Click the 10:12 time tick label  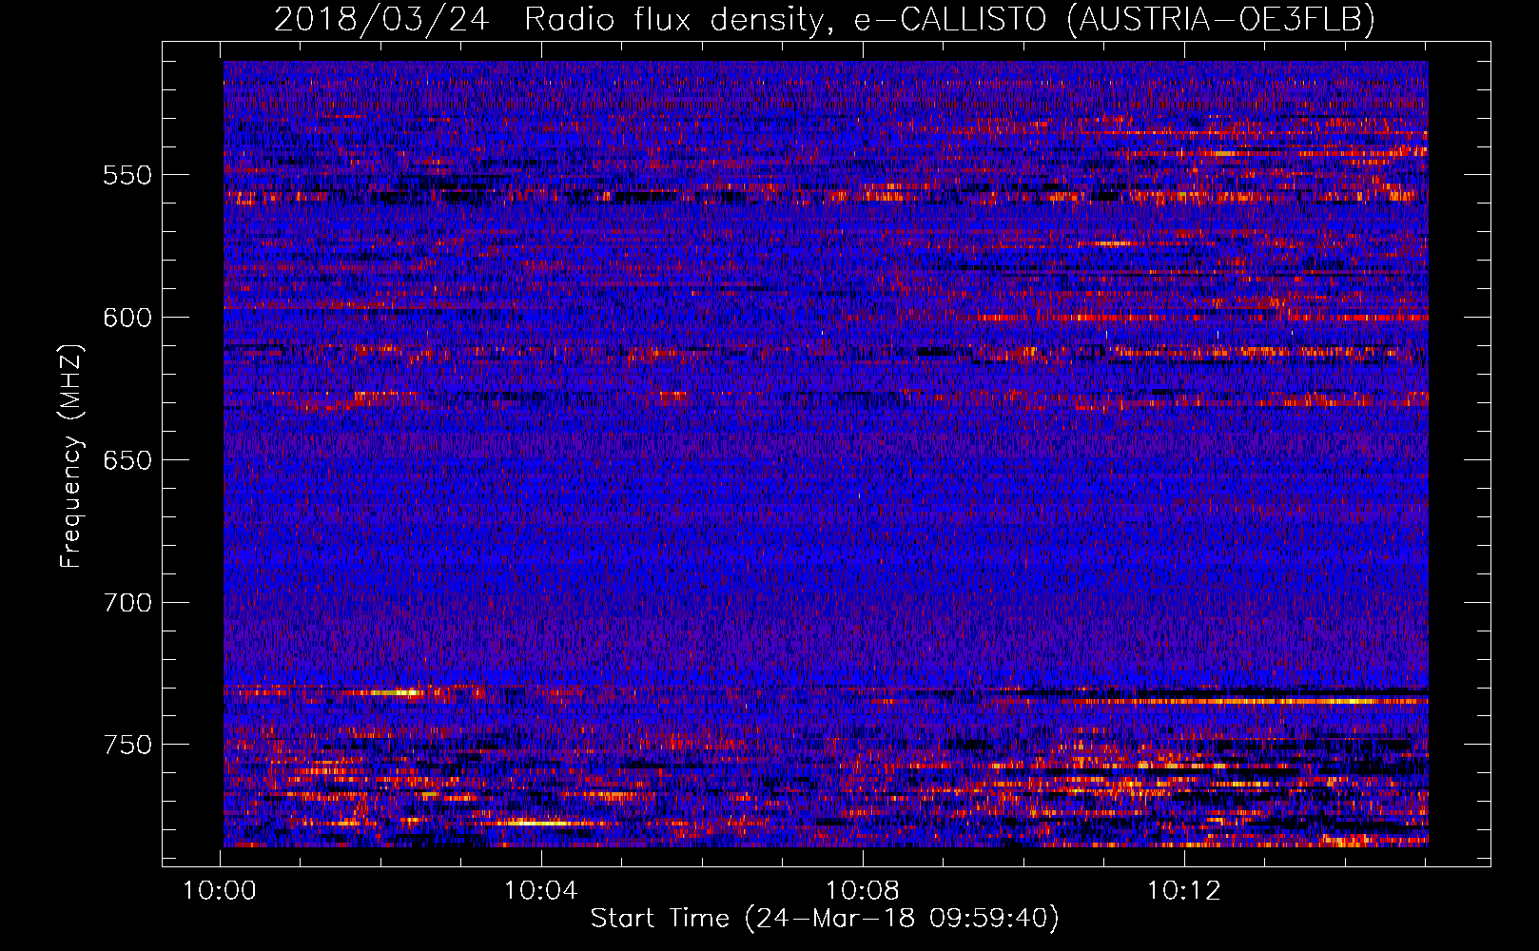pos(1184,891)
